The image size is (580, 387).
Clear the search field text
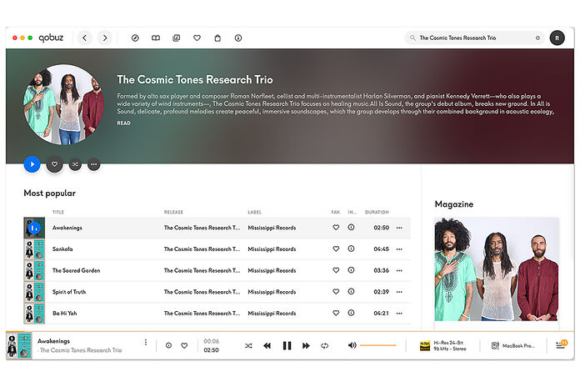click(x=537, y=38)
